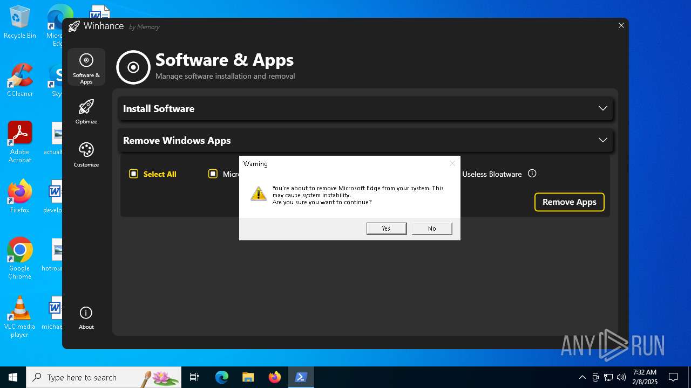Open the volume control in the tray
Image resolution: width=691 pixels, height=388 pixels.
(x=621, y=377)
